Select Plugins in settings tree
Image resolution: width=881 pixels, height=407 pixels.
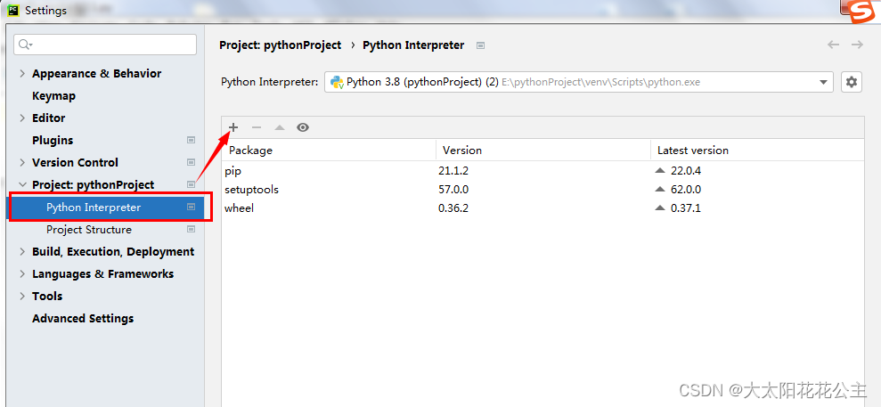pyautogui.click(x=53, y=141)
